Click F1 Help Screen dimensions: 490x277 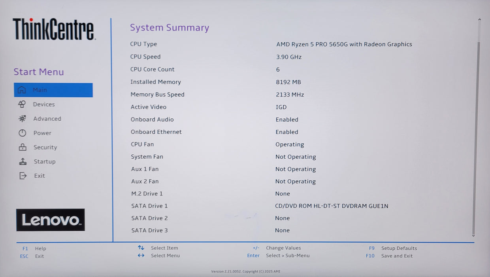[34, 249]
